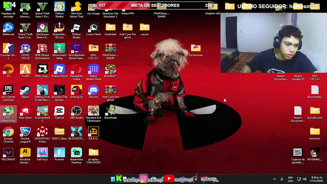This screenshot has height=184, width=327.
Task: Open GeoGuessr Steam Edition shortcut
Action: tap(42, 31)
